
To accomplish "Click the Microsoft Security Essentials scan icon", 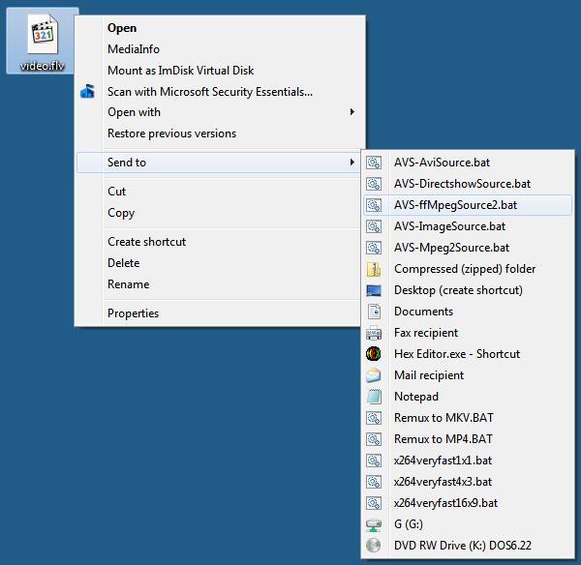I will (x=87, y=92).
